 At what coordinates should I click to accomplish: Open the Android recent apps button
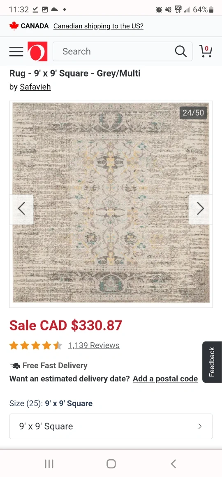coord(49,464)
